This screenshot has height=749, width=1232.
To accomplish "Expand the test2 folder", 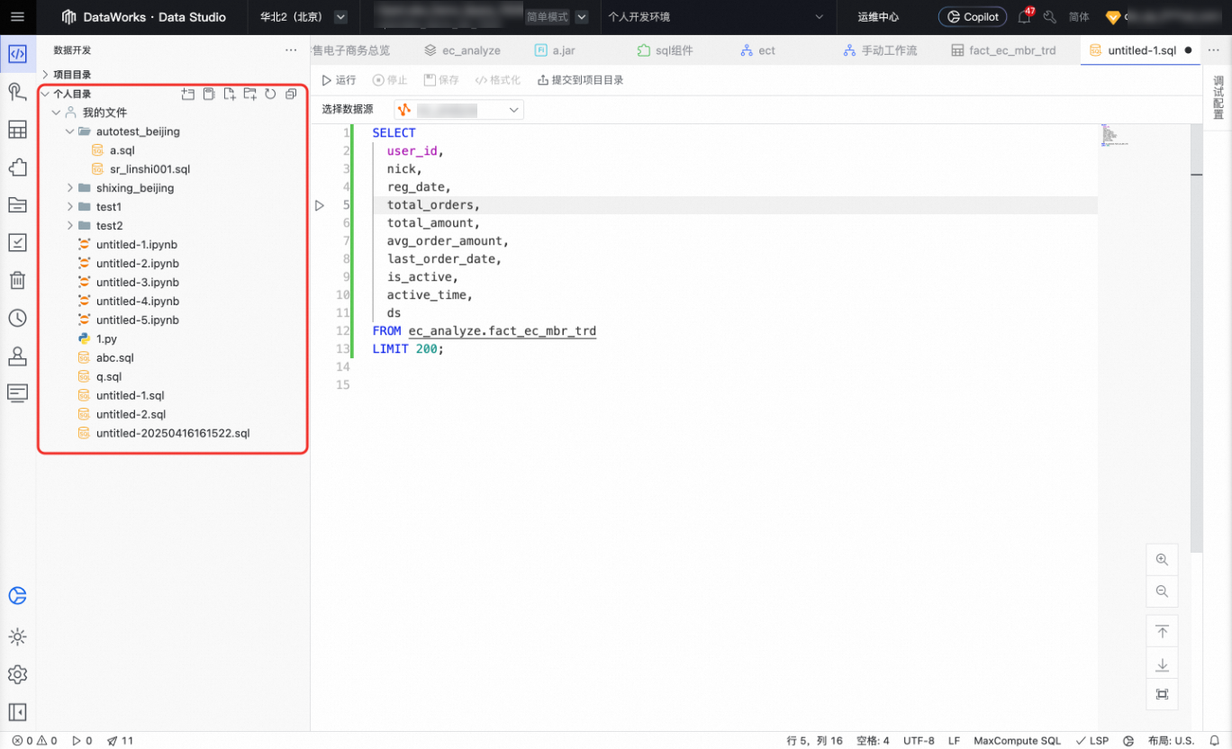I will (x=69, y=226).
